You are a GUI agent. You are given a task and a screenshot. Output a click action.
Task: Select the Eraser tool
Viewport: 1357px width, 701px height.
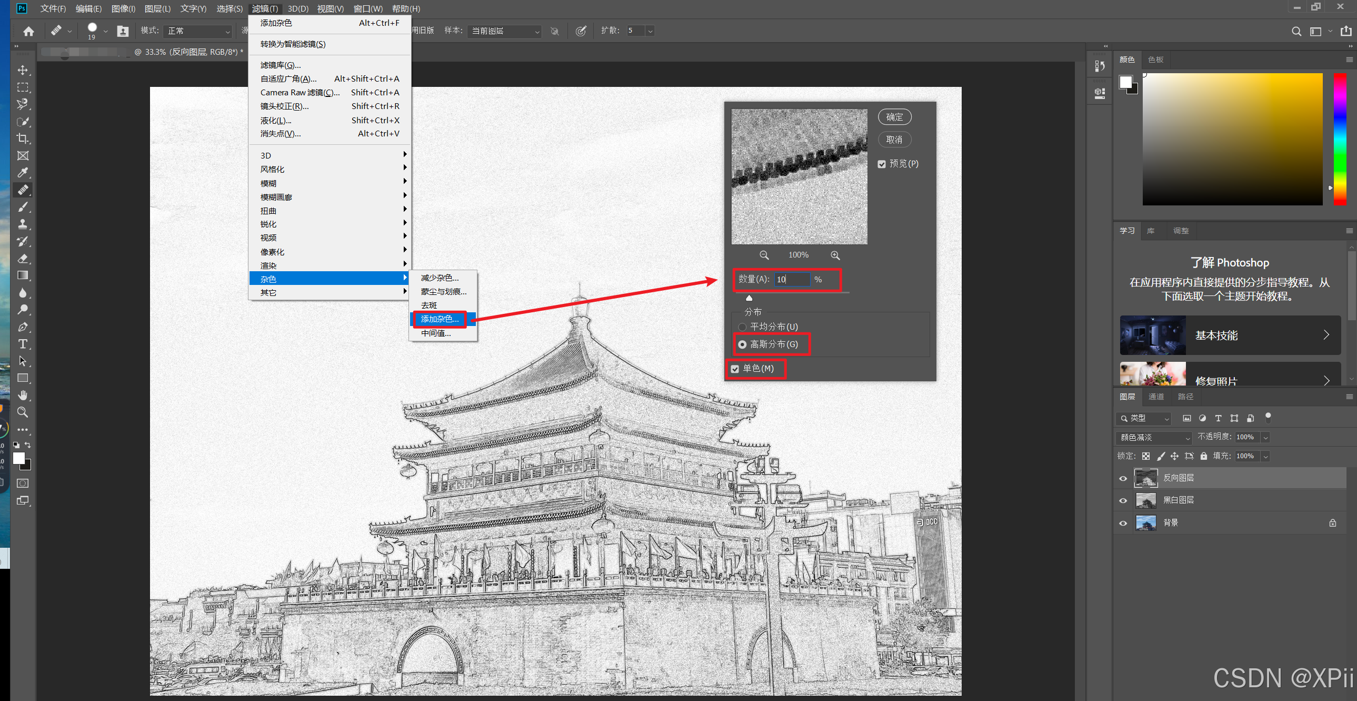pos(23,259)
